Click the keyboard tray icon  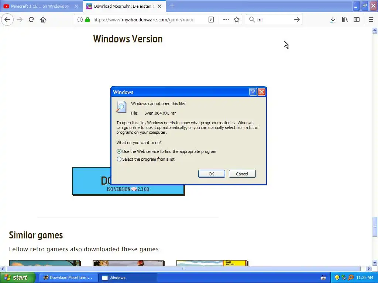(323, 278)
